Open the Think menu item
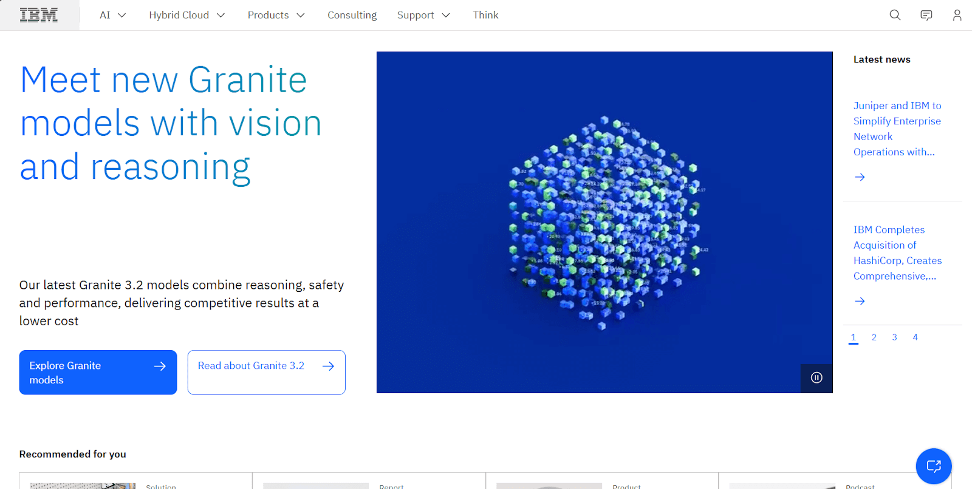The height and width of the screenshot is (489, 972). tap(485, 15)
